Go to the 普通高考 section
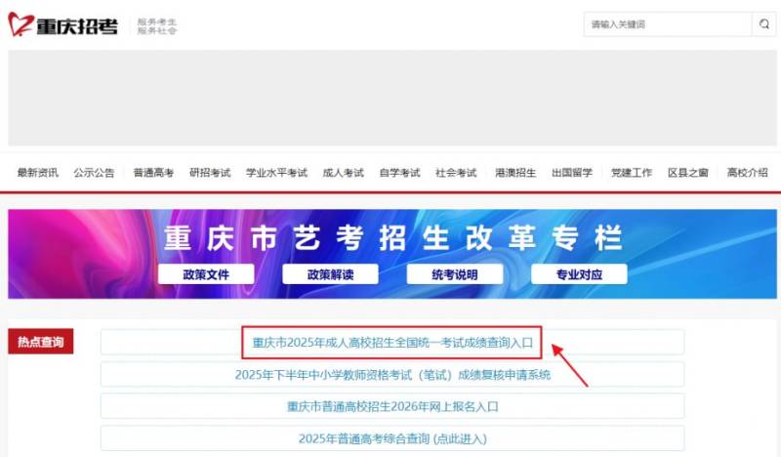 [153, 173]
